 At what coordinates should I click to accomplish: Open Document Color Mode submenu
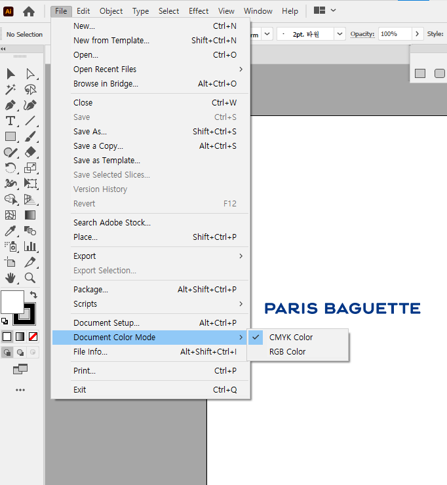tap(151, 337)
